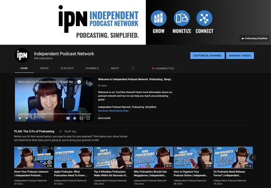Toggle closed captions in the video player
The width and height of the screenshot is (271, 188).
[68, 118]
